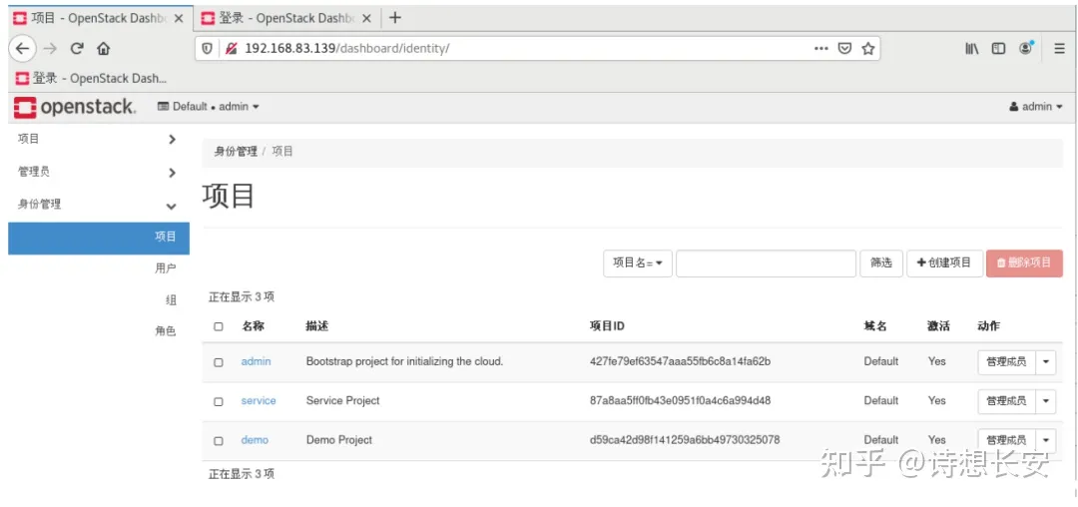Click the browser back arrow button
This screenshot has width=1078, height=507.
point(23,48)
